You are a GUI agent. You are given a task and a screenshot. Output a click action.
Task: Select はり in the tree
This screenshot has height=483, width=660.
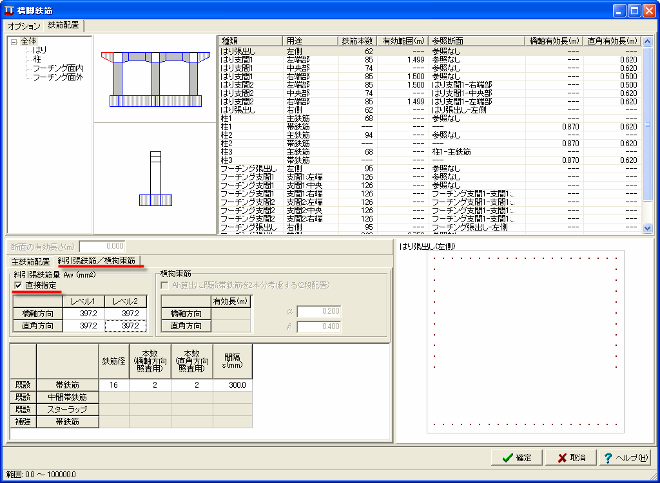[39, 50]
